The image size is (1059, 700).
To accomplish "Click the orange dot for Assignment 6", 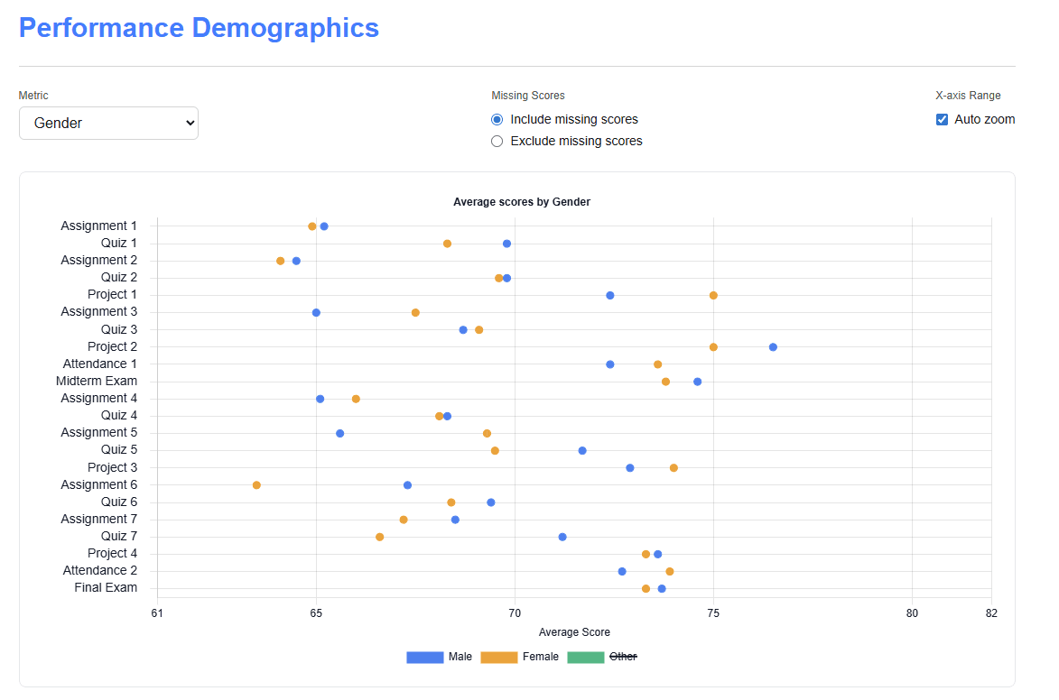I will [x=256, y=484].
